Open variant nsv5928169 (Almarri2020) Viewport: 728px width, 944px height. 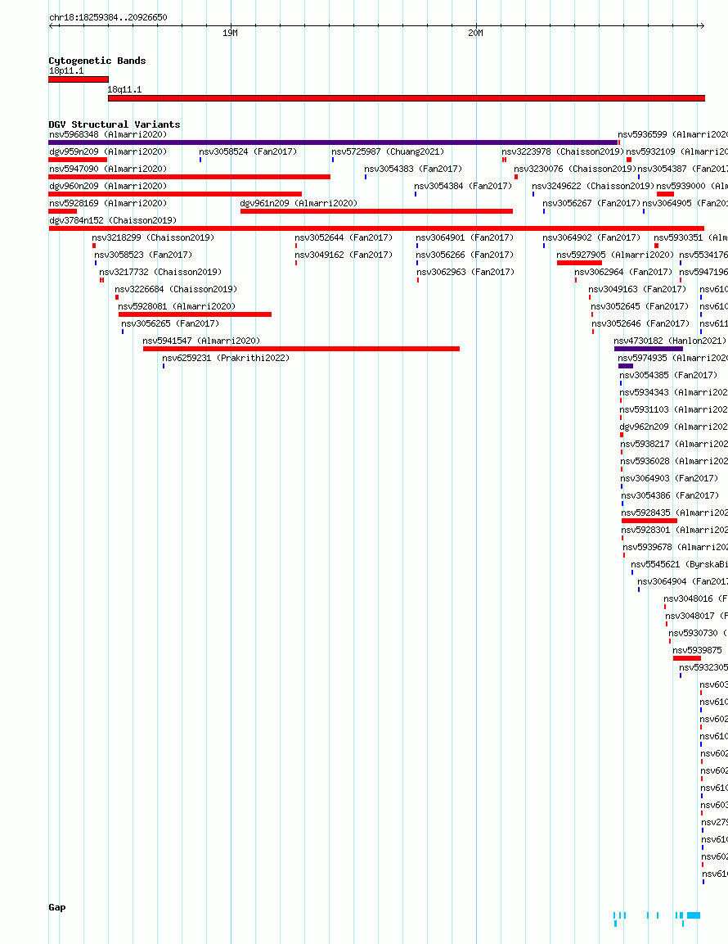pyautogui.click(x=108, y=204)
